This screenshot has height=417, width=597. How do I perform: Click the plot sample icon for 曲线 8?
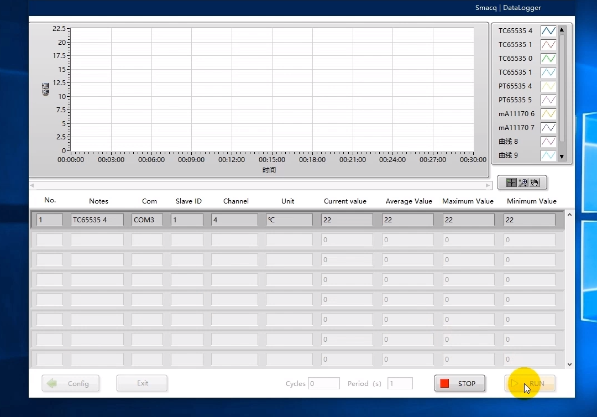pos(548,141)
